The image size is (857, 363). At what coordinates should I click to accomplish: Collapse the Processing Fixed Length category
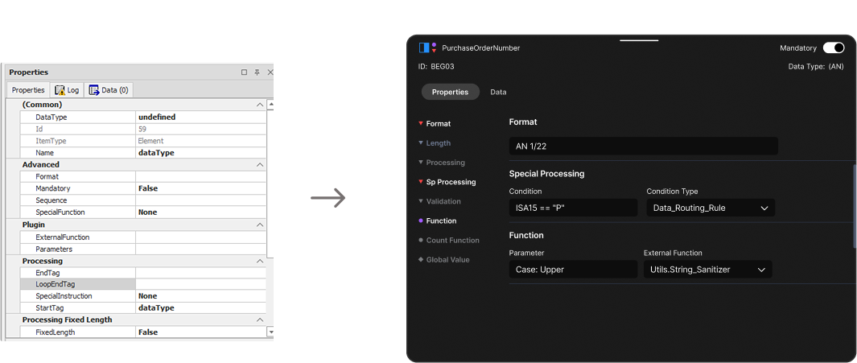click(260, 320)
